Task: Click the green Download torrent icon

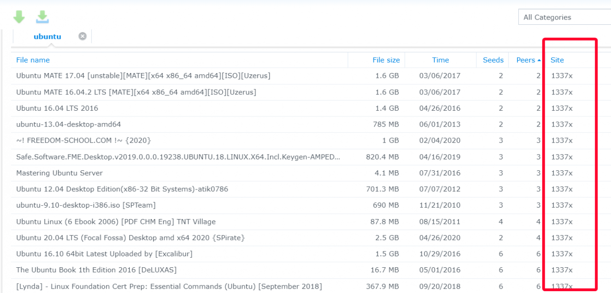Action: [x=19, y=16]
